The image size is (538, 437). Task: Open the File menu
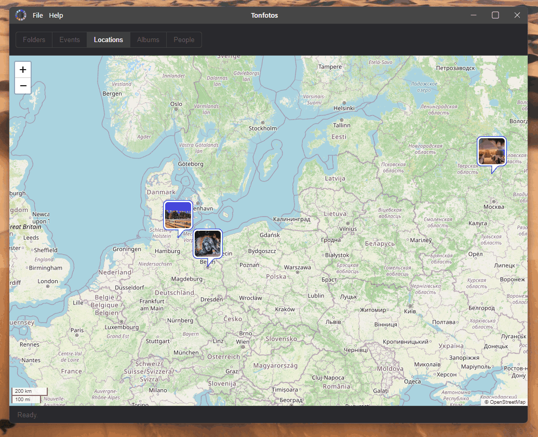tap(38, 16)
